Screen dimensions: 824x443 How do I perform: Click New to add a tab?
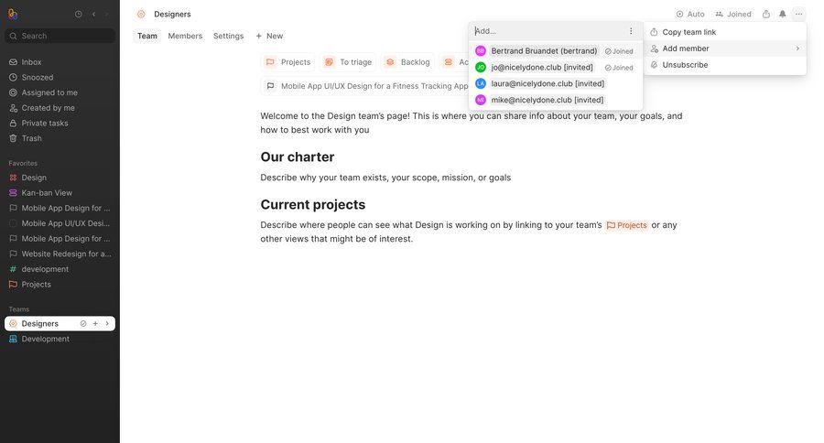click(x=269, y=36)
